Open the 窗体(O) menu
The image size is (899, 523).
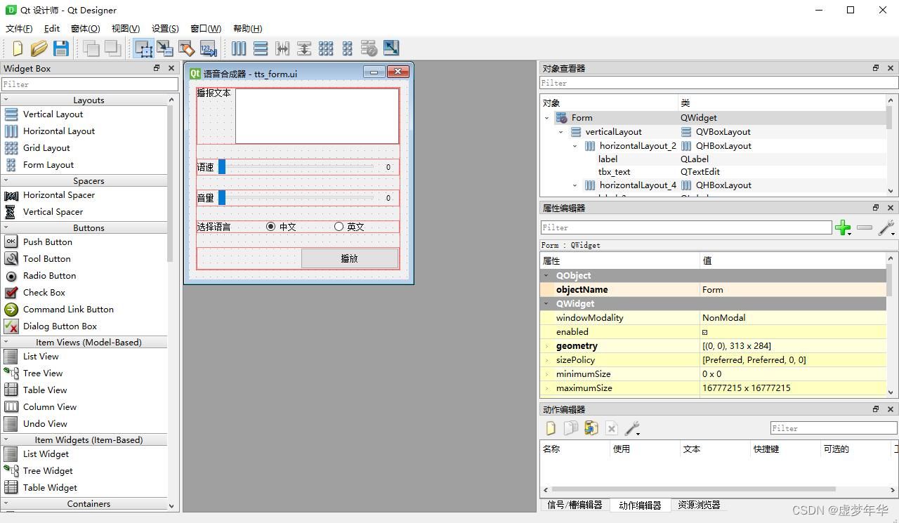[x=85, y=29]
